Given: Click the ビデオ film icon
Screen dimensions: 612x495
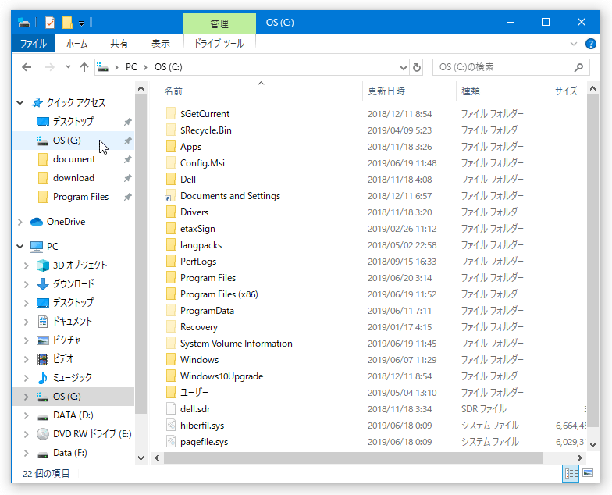Looking at the screenshot, I should click(x=42, y=359).
